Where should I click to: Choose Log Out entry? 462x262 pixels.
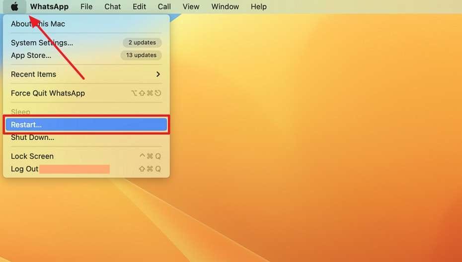point(86,169)
